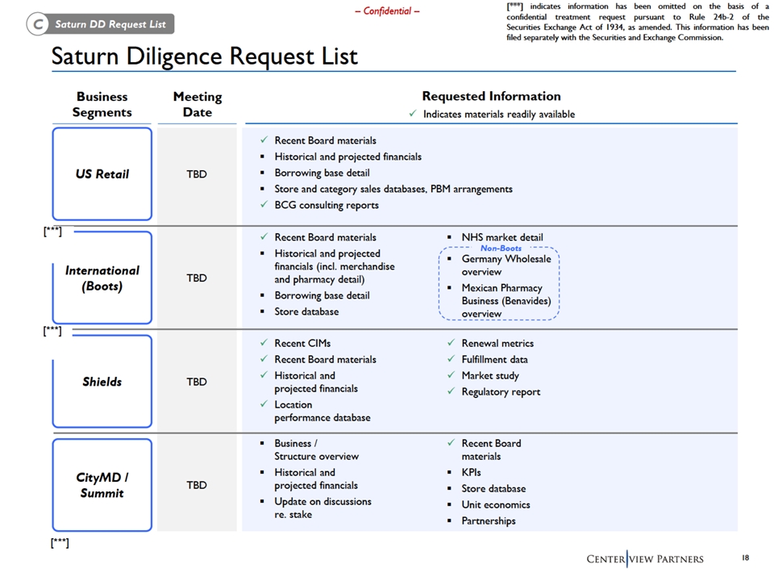Screen dimensions: 774x581
Task: Click page number 18
Action: coord(745,558)
